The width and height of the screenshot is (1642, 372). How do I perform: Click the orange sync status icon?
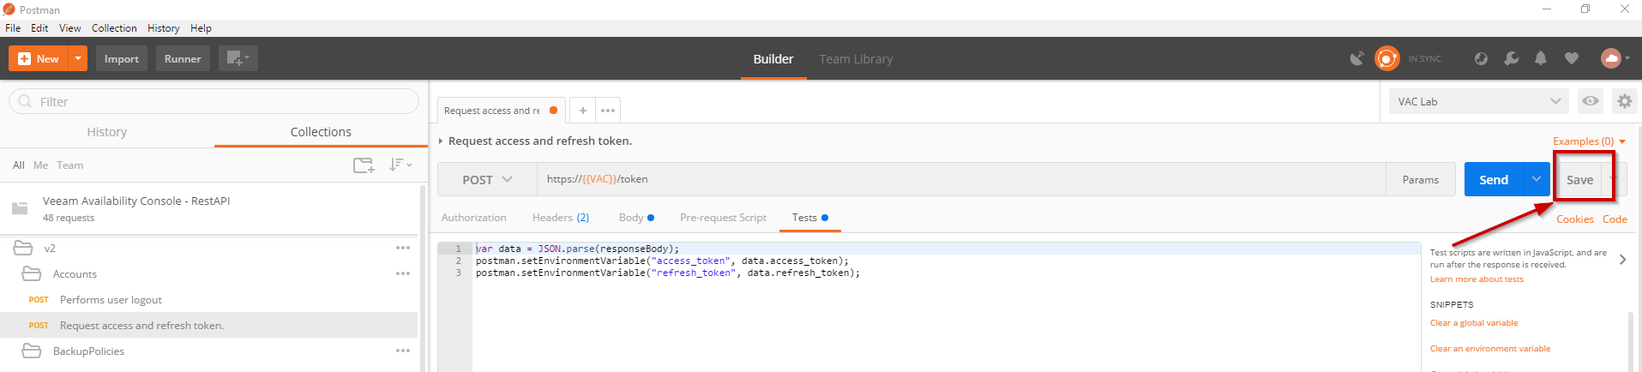(1386, 58)
